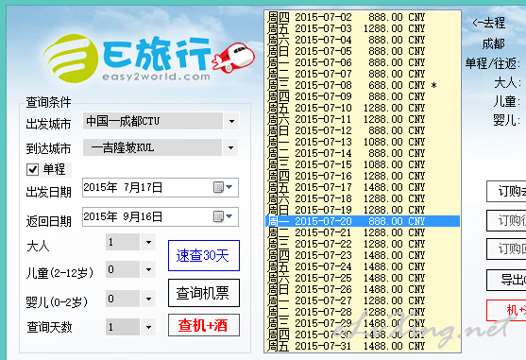The height and width of the screenshot is (360, 526).
Task: Open the 婴儿(0-2岁) count dropdown
Action: [x=148, y=299]
